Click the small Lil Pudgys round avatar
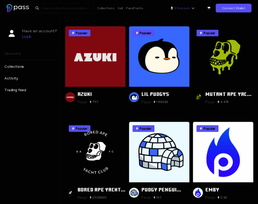Image resolution: width=258 pixels, height=204 pixels. tap(134, 97)
